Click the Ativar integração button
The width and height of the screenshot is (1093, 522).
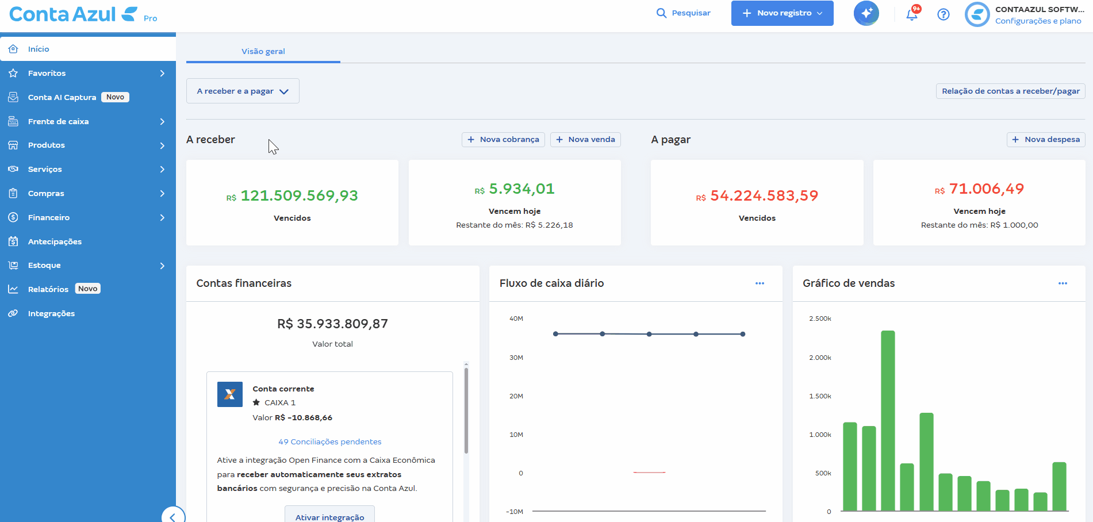(x=330, y=516)
